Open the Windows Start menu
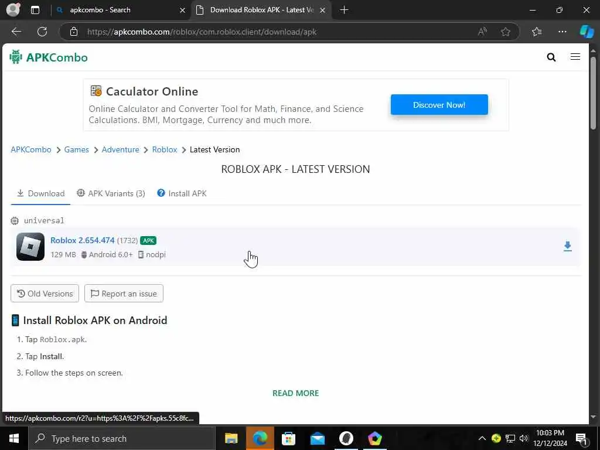This screenshot has height=450, width=600. coord(14,438)
